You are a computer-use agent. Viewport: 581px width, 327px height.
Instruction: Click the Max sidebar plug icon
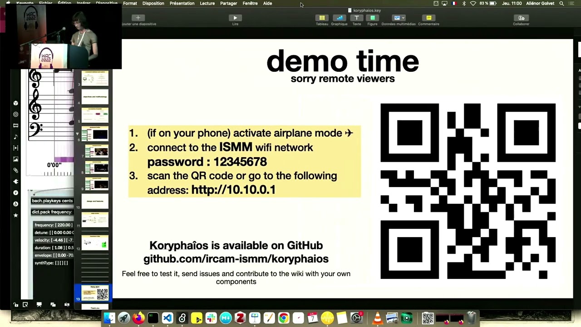(x=15, y=181)
